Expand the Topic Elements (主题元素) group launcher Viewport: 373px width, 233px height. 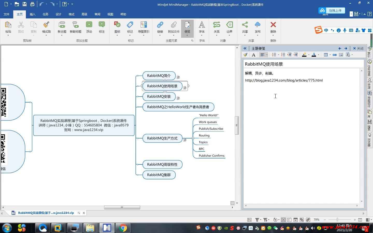192,41
